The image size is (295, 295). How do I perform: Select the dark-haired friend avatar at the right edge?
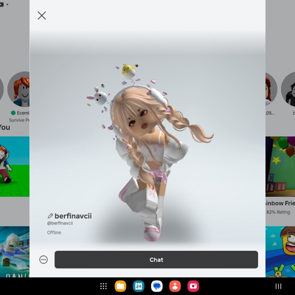point(288,89)
